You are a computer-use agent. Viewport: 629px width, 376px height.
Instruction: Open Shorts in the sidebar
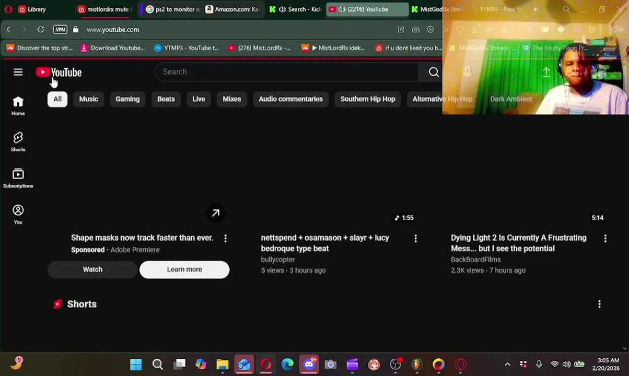click(x=18, y=142)
